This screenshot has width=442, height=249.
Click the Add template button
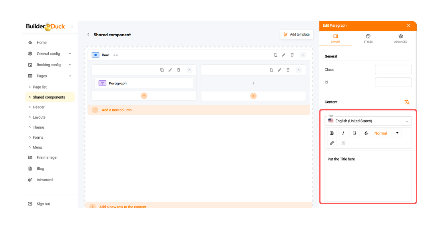tap(297, 35)
